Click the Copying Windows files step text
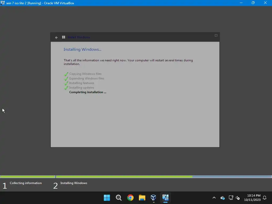272x204 pixels. point(85,74)
